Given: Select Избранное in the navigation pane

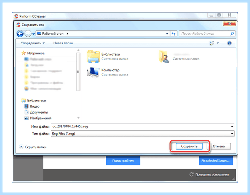Looking at the screenshot, I should point(36,53).
